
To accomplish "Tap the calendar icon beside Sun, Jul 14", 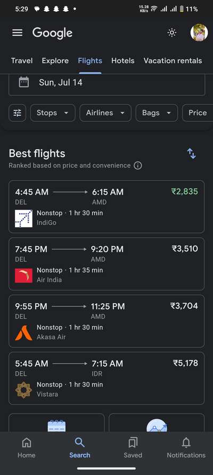I will pyautogui.click(x=24, y=83).
